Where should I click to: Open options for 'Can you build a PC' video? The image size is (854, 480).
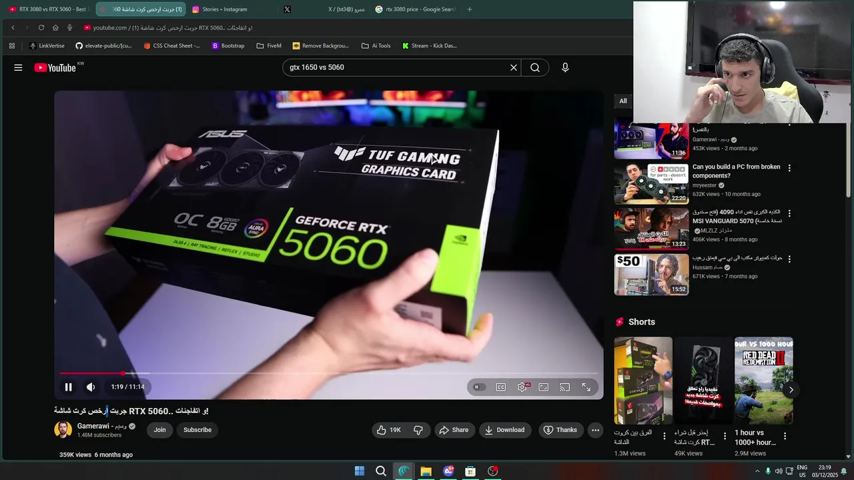coord(789,168)
